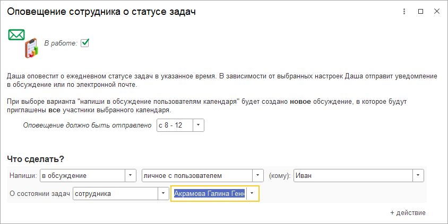Maximize the notification settings window
The width and height of the screenshot is (448, 224).
click(420, 12)
